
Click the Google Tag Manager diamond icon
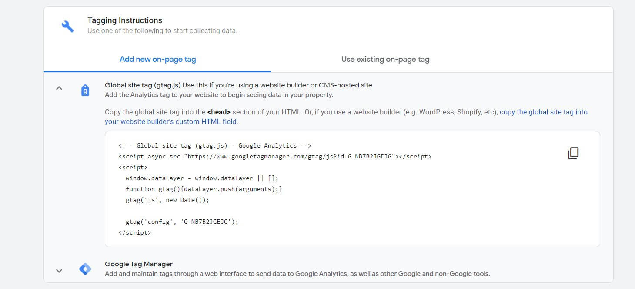[85, 268]
